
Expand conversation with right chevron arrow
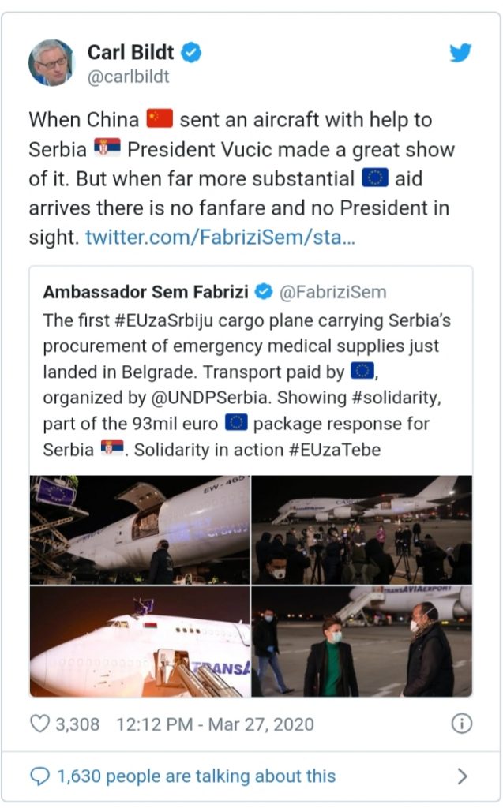(x=462, y=776)
